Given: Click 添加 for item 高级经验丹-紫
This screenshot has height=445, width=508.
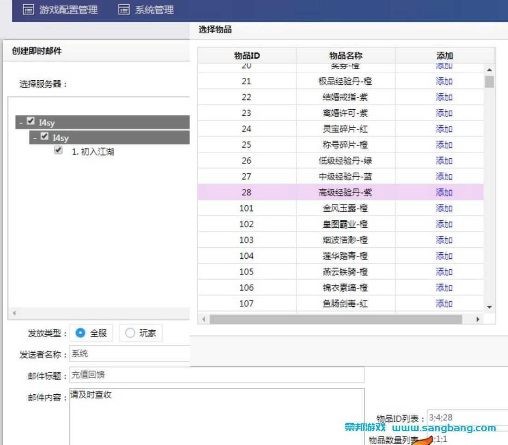Looking at the screenshot, I should tap(443, 192).
